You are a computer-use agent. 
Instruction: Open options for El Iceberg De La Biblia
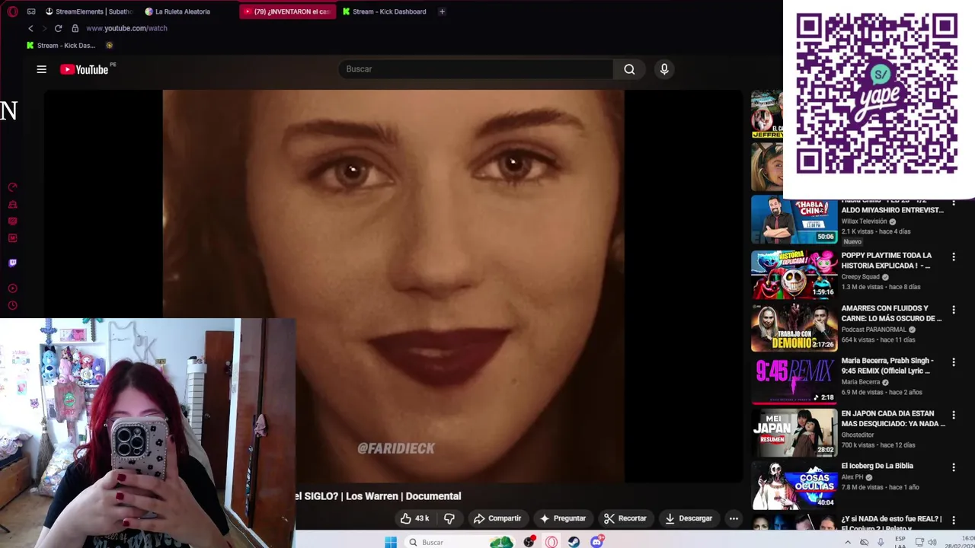click(953, 467)
